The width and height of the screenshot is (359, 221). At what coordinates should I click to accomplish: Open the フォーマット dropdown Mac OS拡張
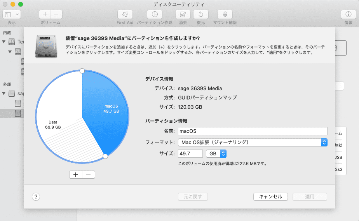click(253, 142)
